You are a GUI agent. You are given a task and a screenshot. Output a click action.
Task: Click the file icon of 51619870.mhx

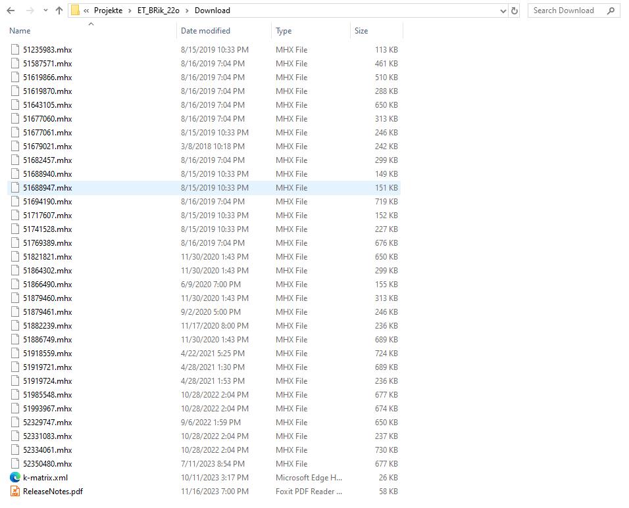pyautogui.click(x=15, y=91)
